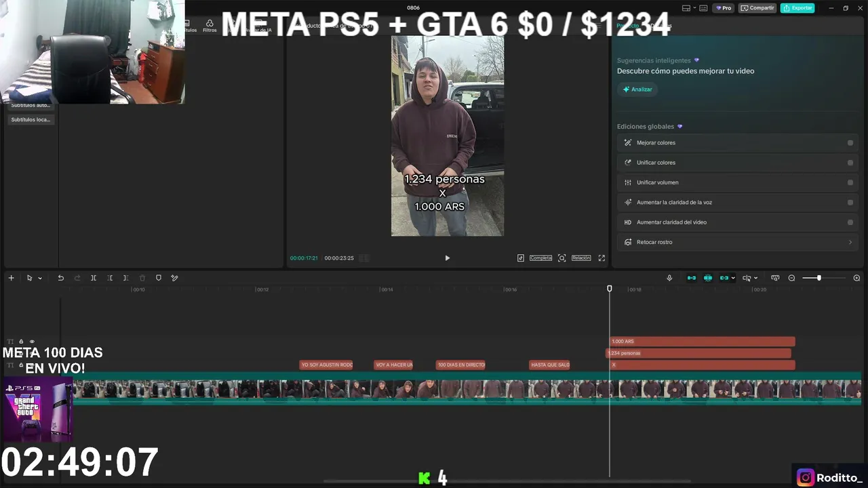This screenshot has height=488, width=868.
Task: Zoom out the timeline
Action: (791, 278)
